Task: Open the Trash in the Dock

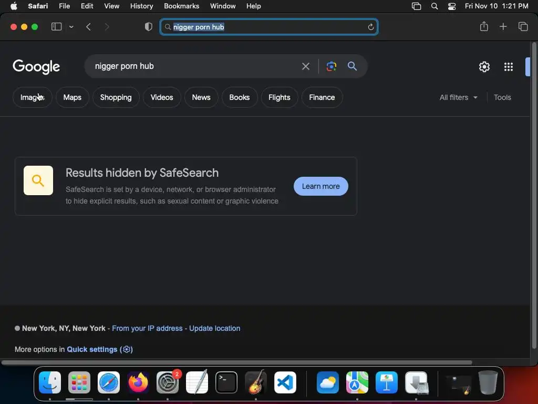Action: pos(488,382)
